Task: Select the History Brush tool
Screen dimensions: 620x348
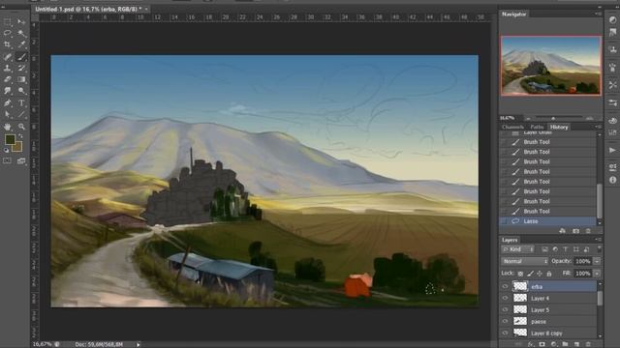Action: [21, 68]
